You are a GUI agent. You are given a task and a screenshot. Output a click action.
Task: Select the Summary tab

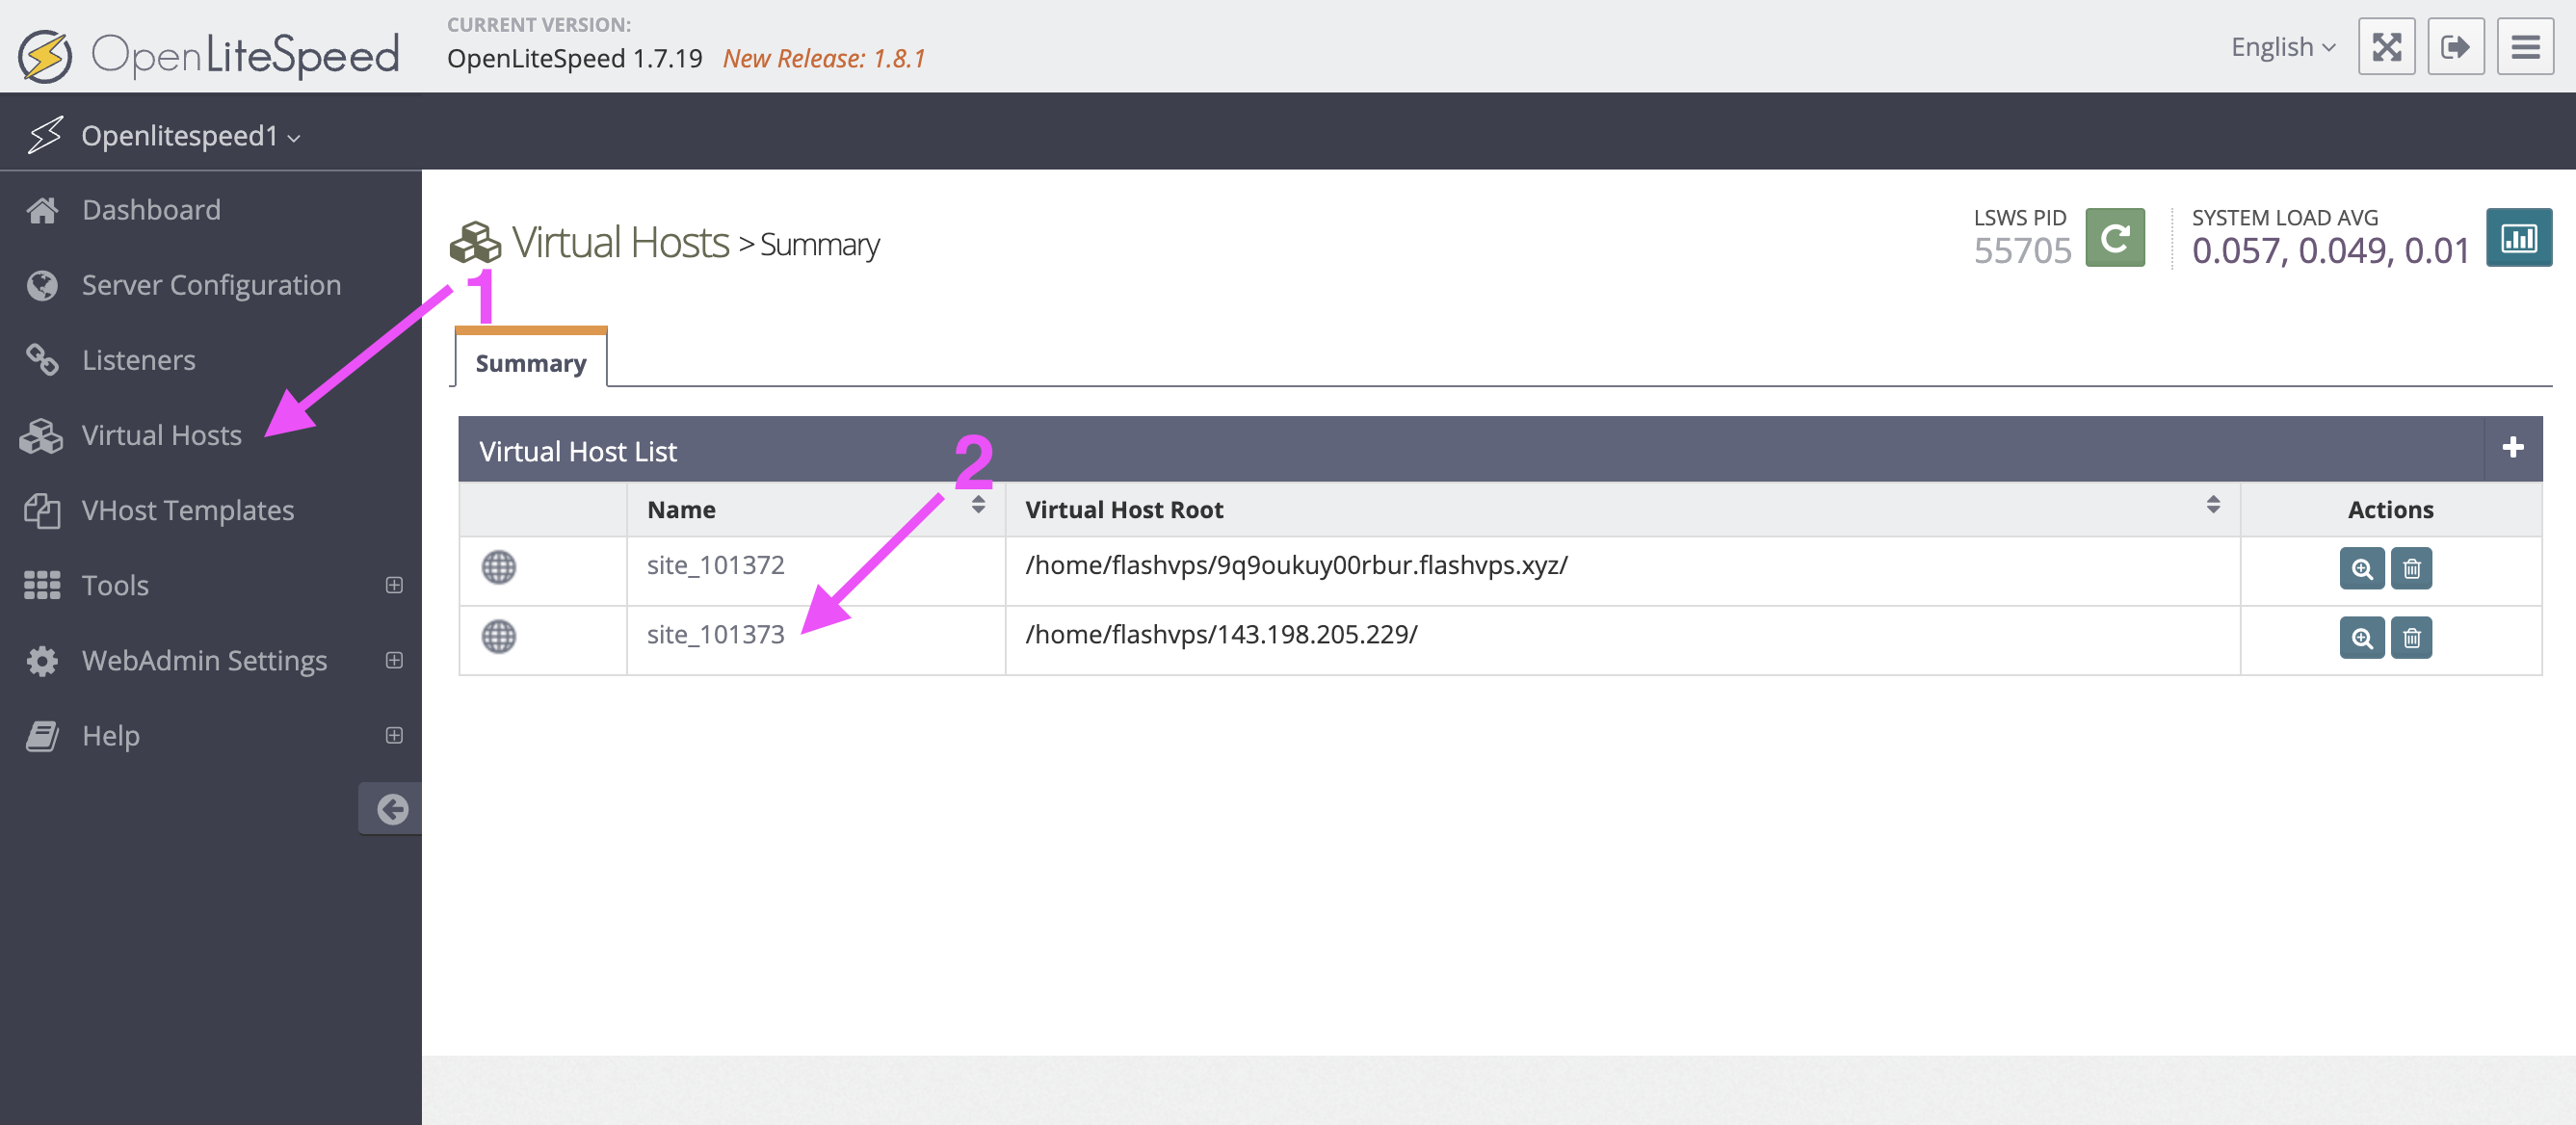(530, 363)
